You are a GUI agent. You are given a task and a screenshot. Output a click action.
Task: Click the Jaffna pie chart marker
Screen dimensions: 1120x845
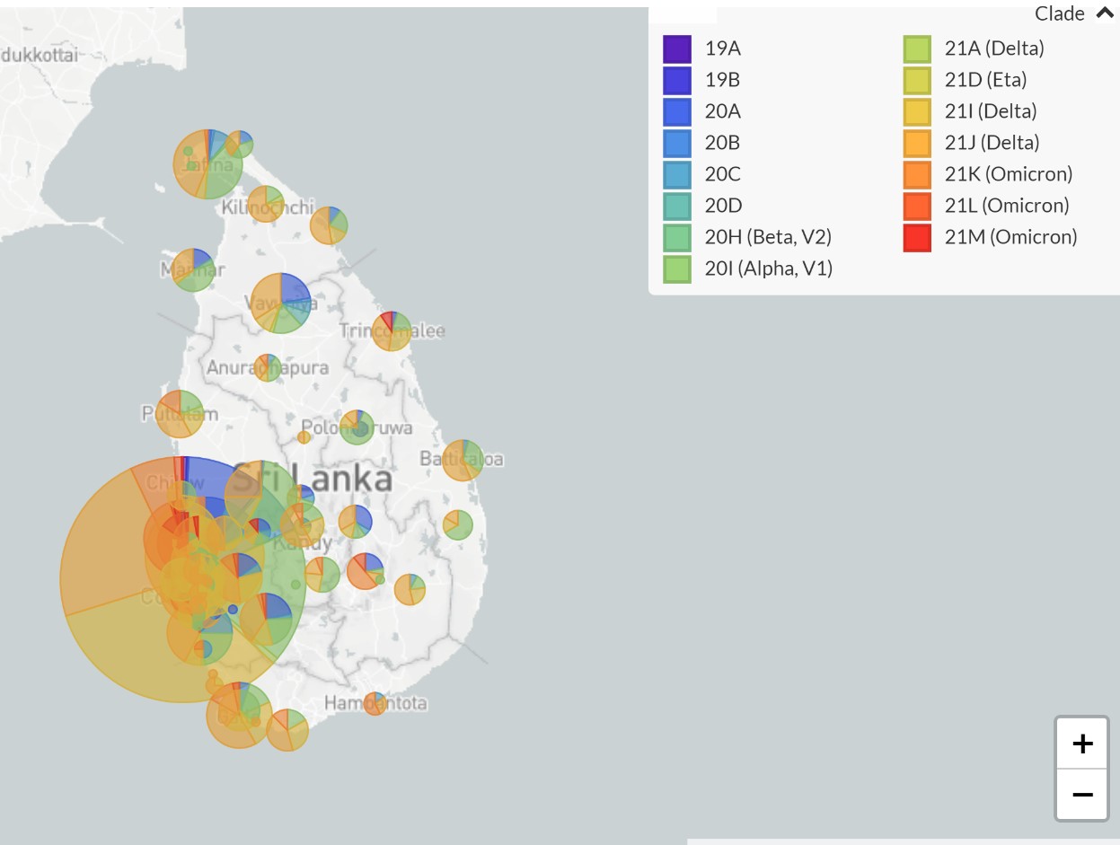pyautogui.click(x=208, y=163)
